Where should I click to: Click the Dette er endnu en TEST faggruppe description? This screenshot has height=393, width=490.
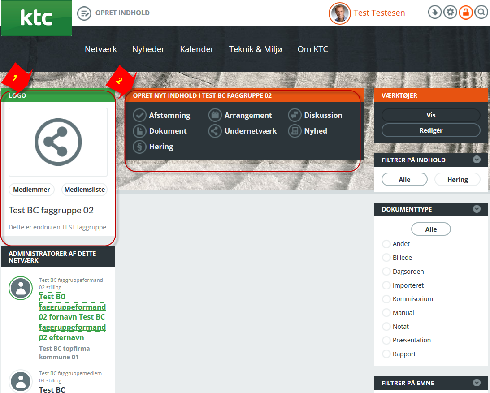57,227
